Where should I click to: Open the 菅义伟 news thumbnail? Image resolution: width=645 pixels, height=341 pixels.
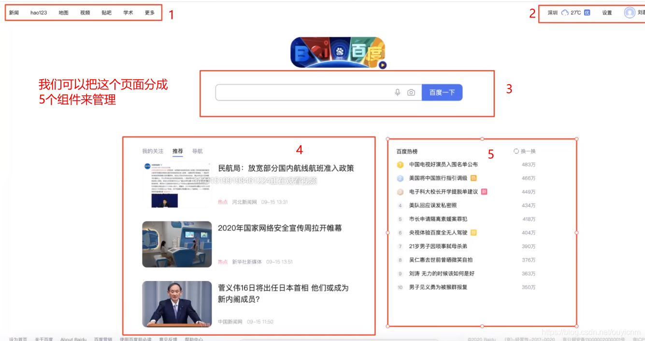point(177,304)
